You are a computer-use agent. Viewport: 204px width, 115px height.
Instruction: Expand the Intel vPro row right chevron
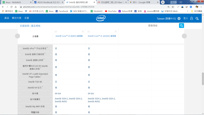click(51, 49)
